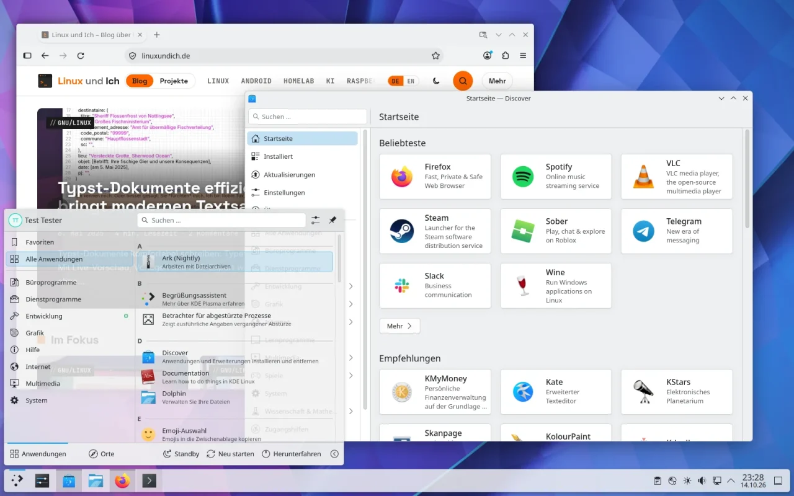
Task: Open Emoji-Auswahl from the application menu
Action: point(235,434)
